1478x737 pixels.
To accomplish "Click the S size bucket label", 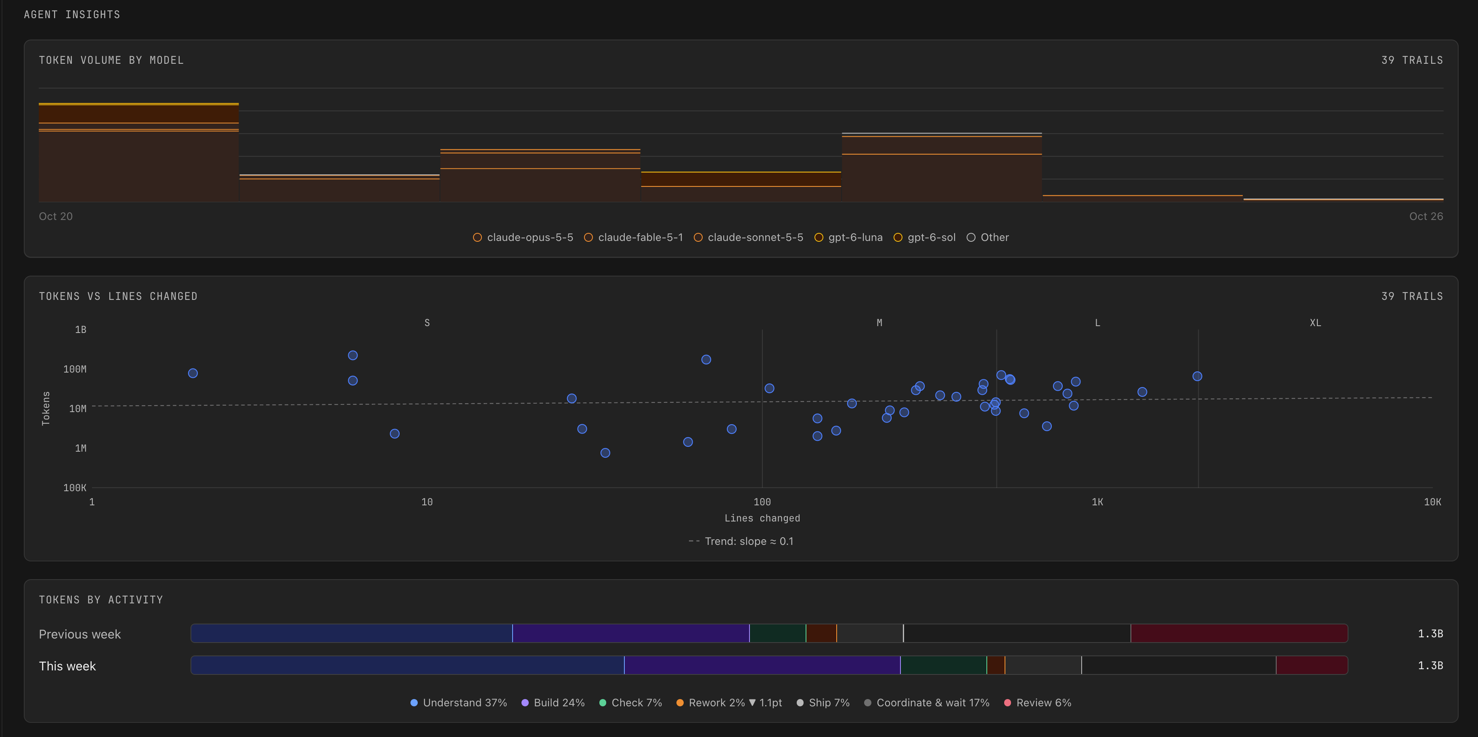I will click(x=427, y=322).
